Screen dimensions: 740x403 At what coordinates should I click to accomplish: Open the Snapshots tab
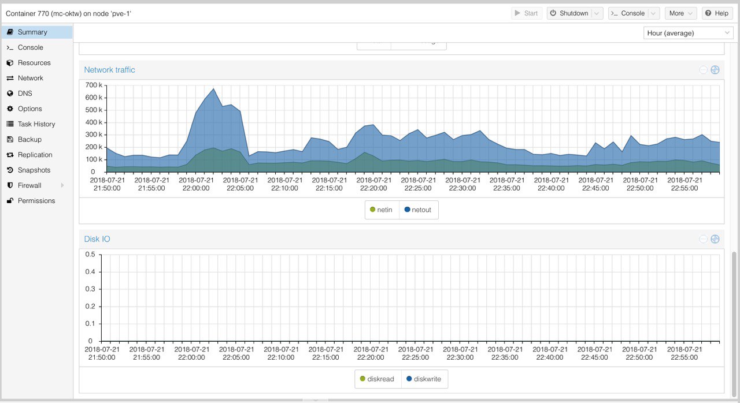pyautogui.click(x=36, y=170)
